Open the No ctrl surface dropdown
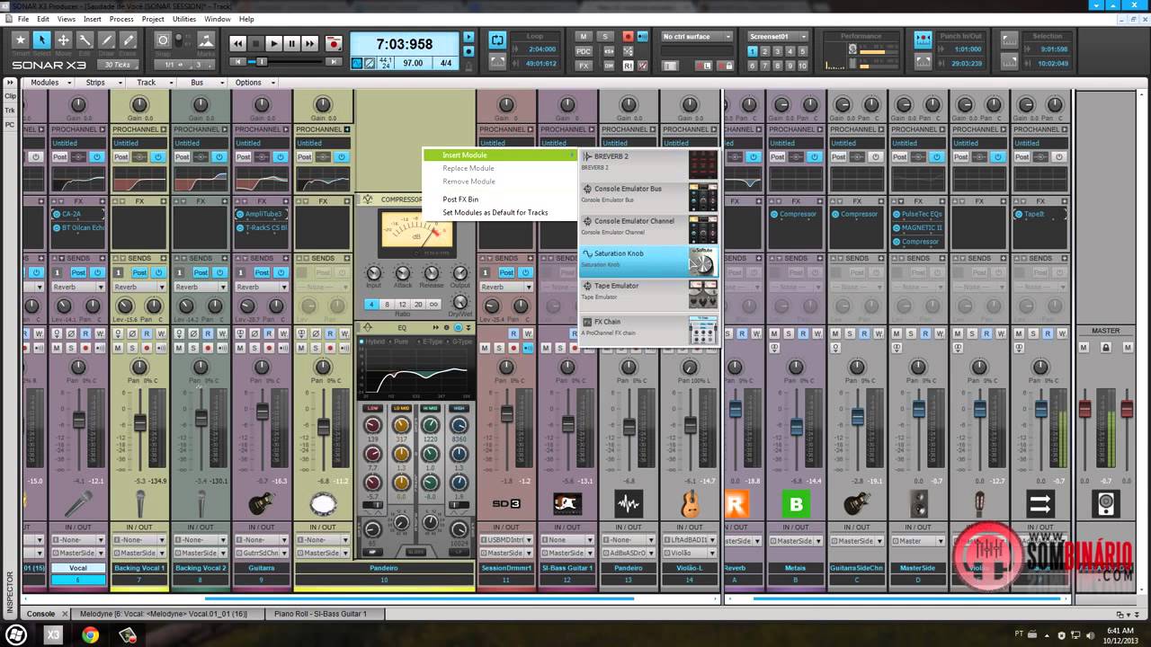This screenshot has width=1151, height=647. (698, 37)
